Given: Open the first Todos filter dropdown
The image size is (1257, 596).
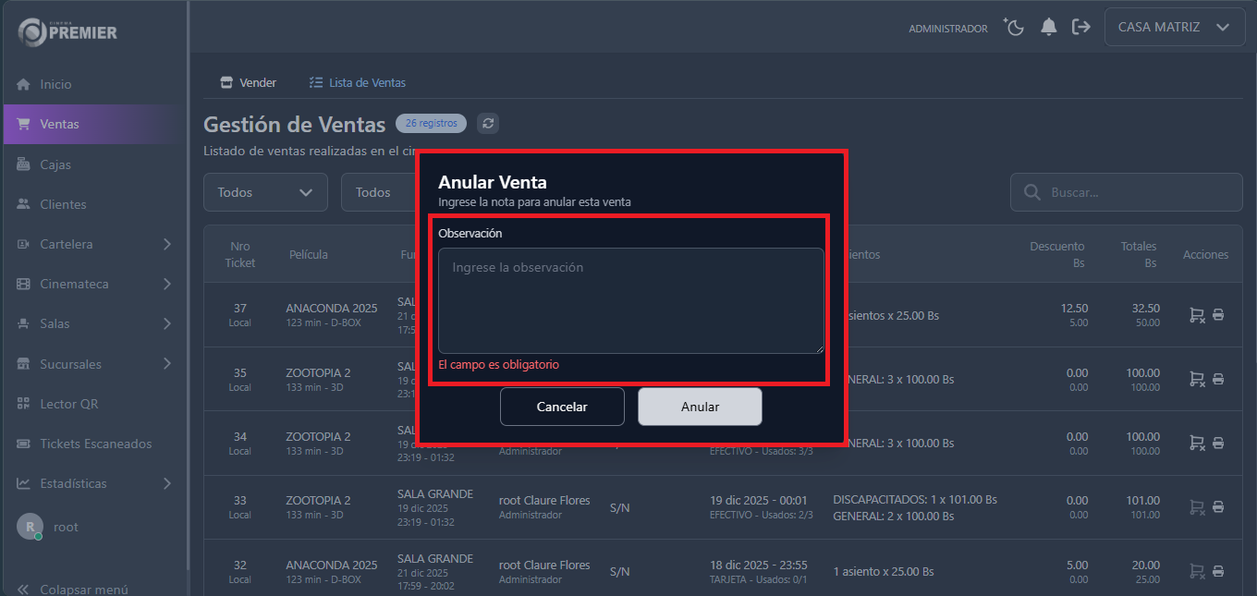Looking at the screenshot, I should [x=265, y=191].
